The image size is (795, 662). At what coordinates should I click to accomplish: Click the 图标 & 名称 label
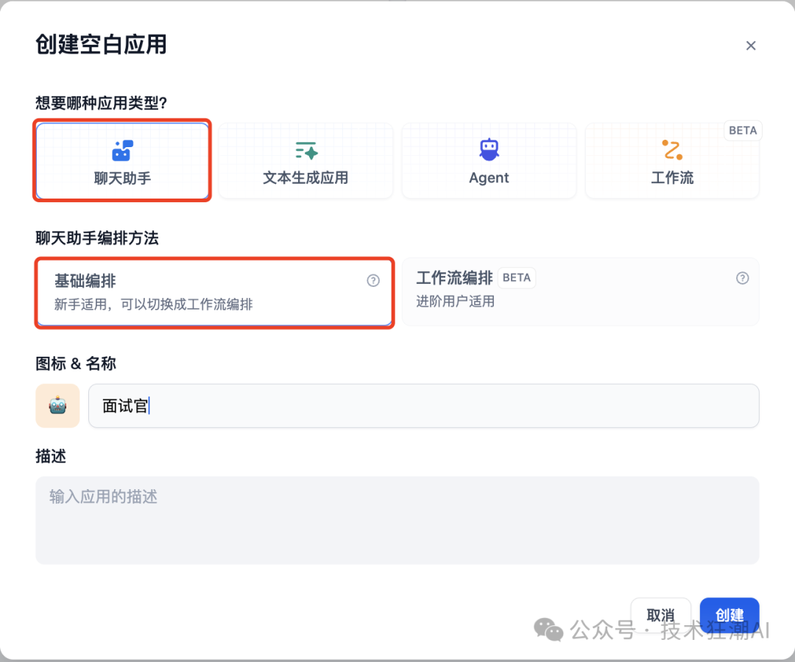pyautogui.click(x=76, y=363)
